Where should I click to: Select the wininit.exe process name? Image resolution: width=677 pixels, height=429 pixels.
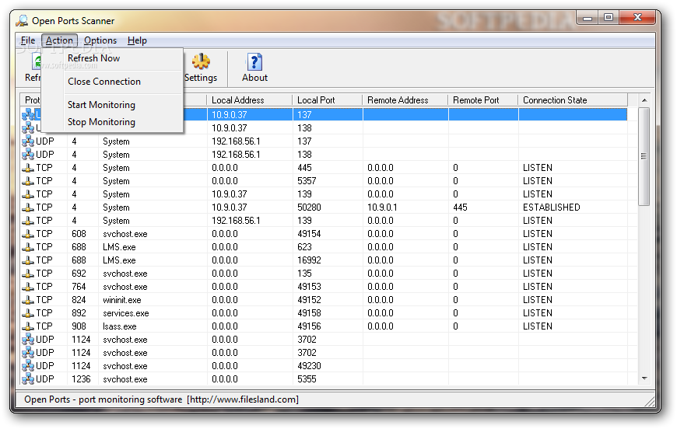coord(121,300)
